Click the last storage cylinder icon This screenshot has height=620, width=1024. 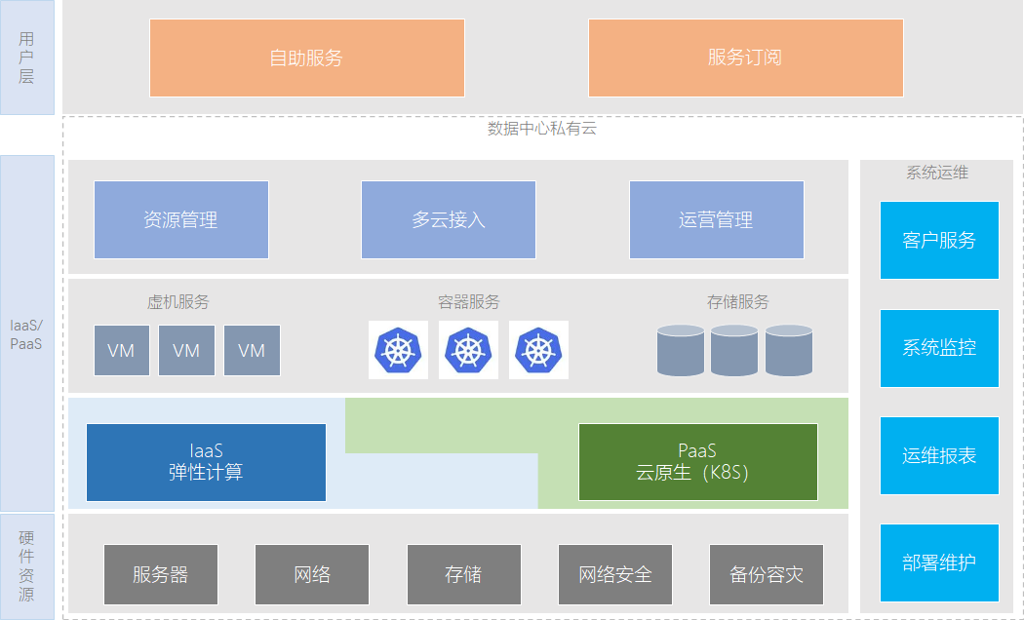click(789, 351)
